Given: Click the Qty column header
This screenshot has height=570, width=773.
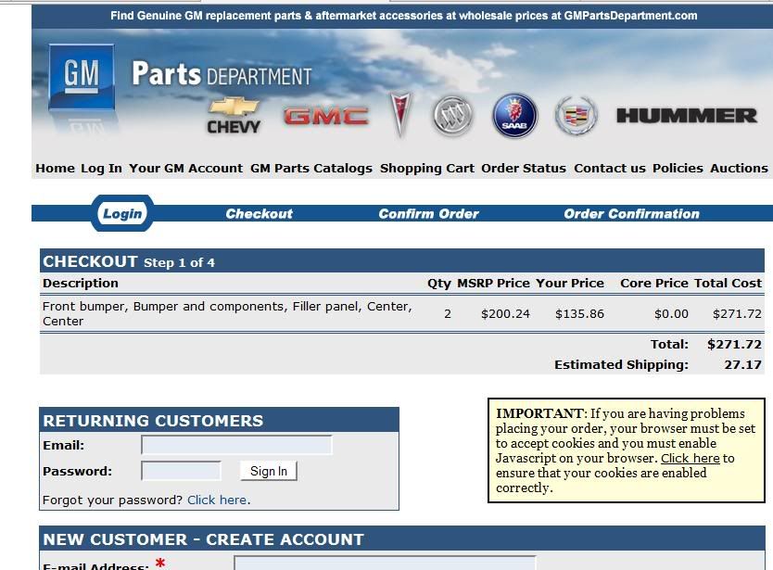Looking at the screenshot, I should (439, 283).
